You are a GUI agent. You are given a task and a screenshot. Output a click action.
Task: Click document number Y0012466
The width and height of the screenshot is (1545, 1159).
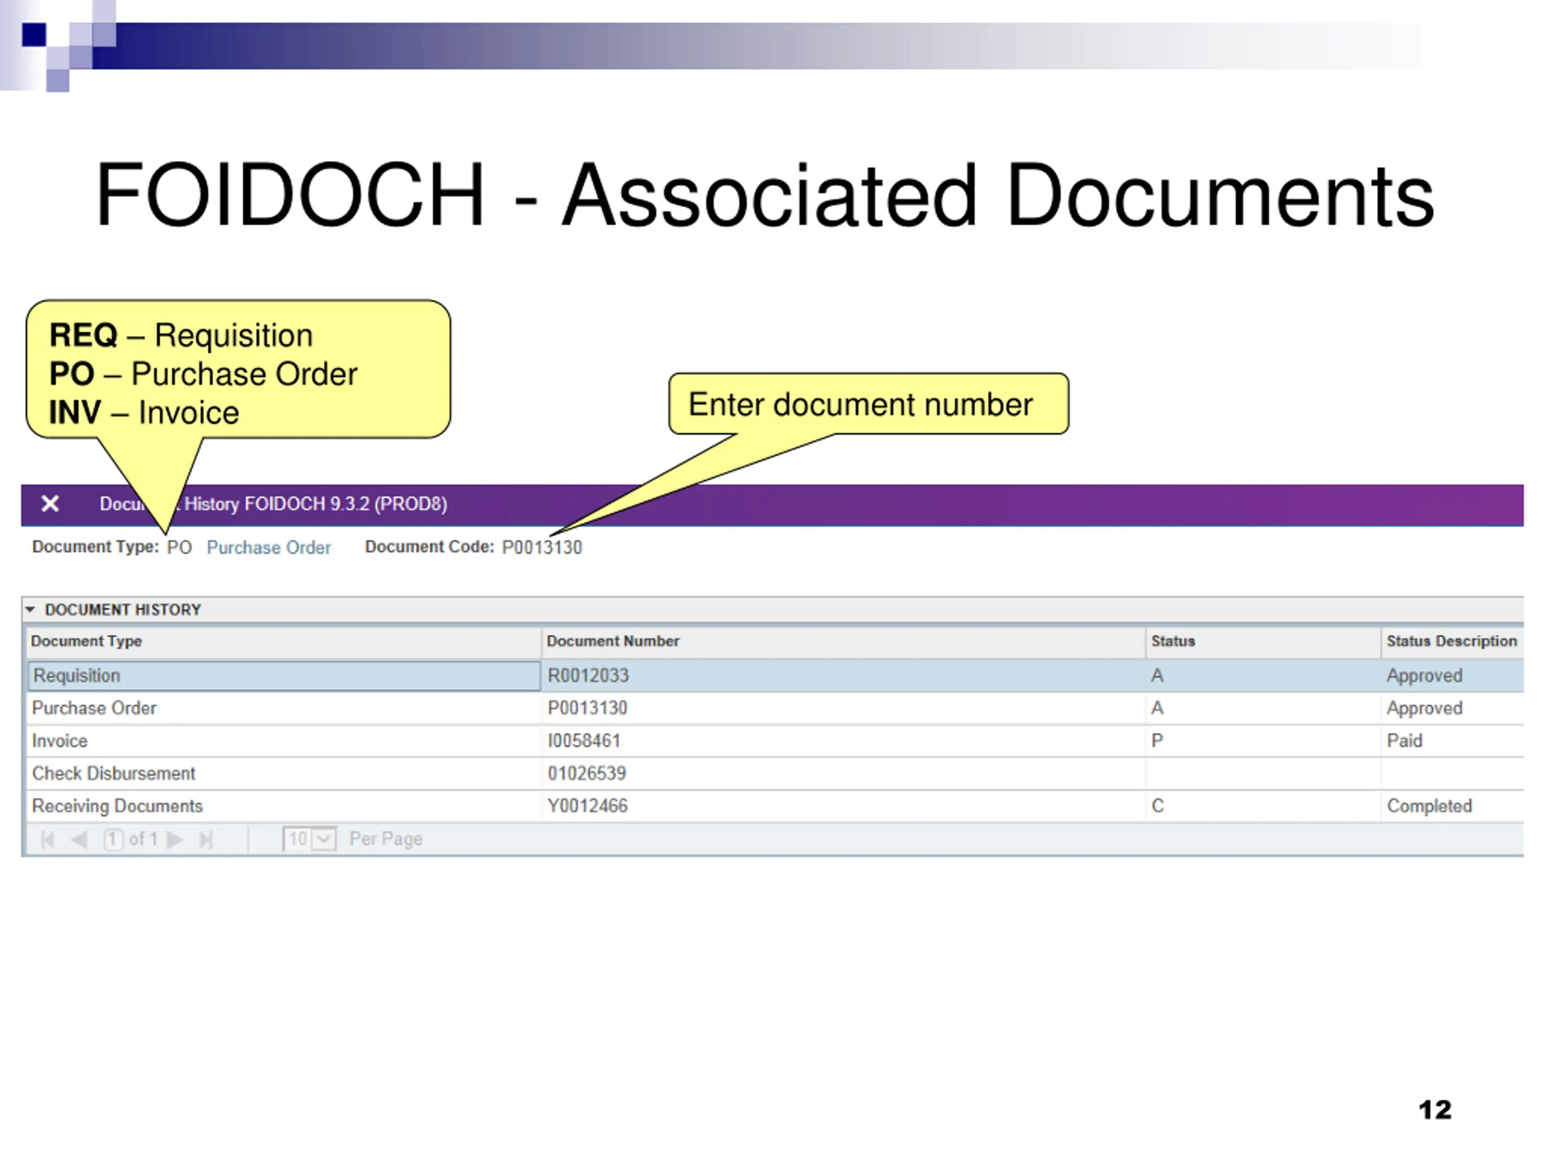point(587,806)
